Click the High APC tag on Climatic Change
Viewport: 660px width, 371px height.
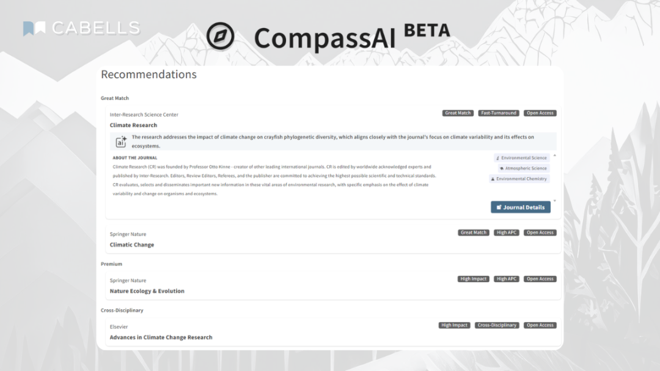507,232
